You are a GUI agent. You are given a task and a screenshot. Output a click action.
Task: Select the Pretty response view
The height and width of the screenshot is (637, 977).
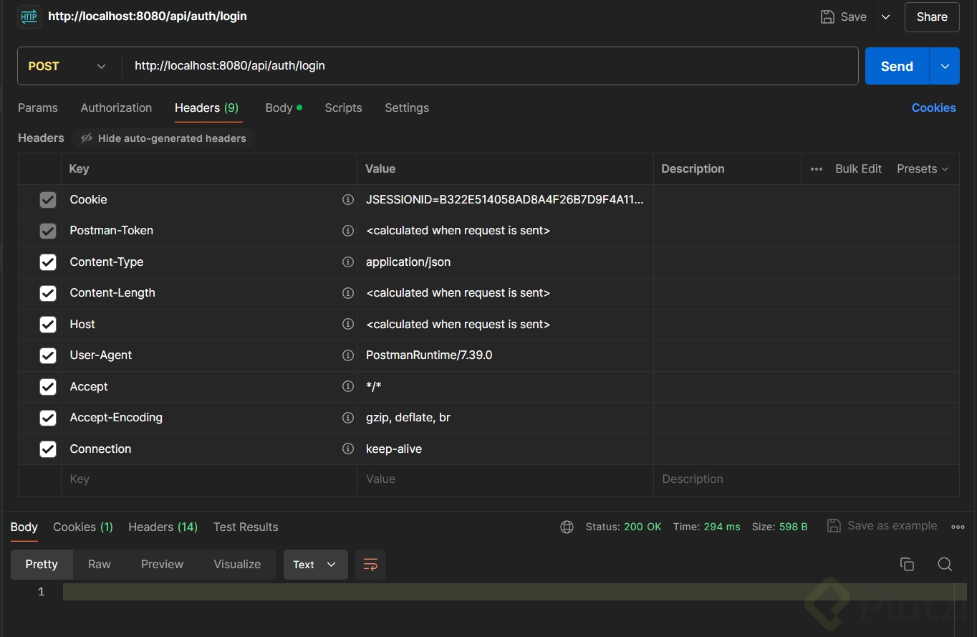click(42, 565)
